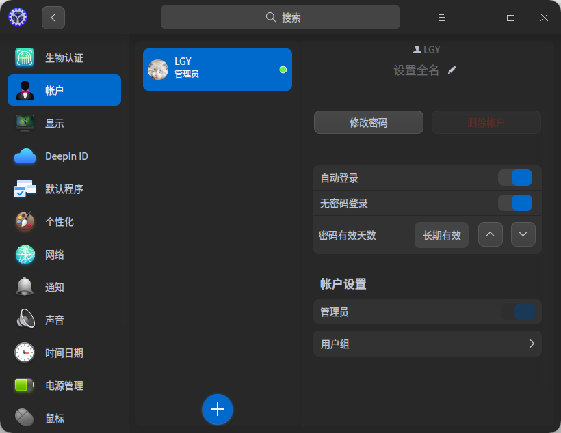Open the 声音 sound settings icon
This screenshot has width=561, height=433.
[25, 320]
